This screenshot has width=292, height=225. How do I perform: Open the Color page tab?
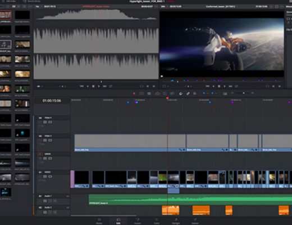157,221
